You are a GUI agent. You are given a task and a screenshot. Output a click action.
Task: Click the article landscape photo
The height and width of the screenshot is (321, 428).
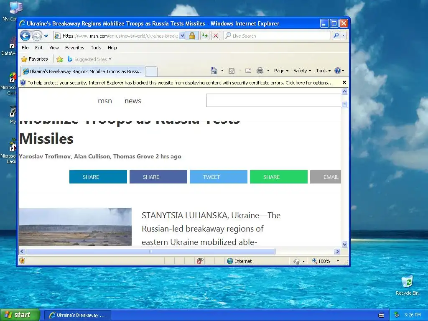tap(75, 227)
